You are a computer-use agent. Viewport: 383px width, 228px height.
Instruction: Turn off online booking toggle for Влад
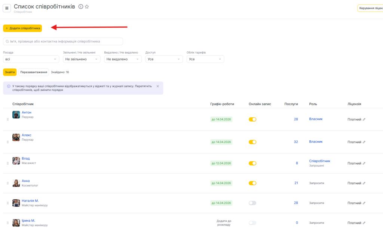pyautogui.click(x=252, y=163)
